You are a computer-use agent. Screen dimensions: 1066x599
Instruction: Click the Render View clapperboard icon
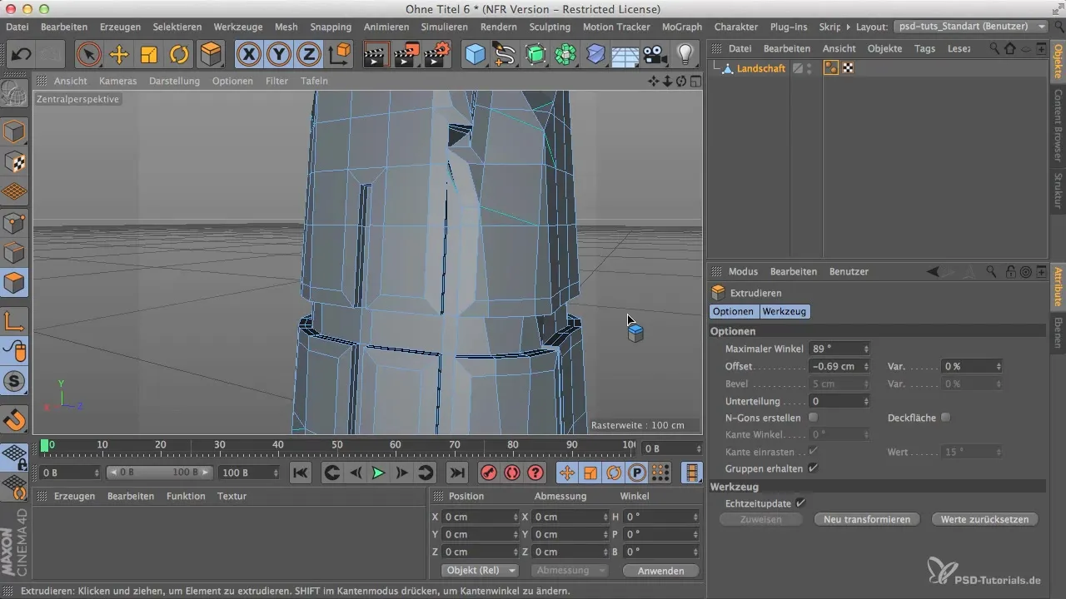(x=377, y=55)
